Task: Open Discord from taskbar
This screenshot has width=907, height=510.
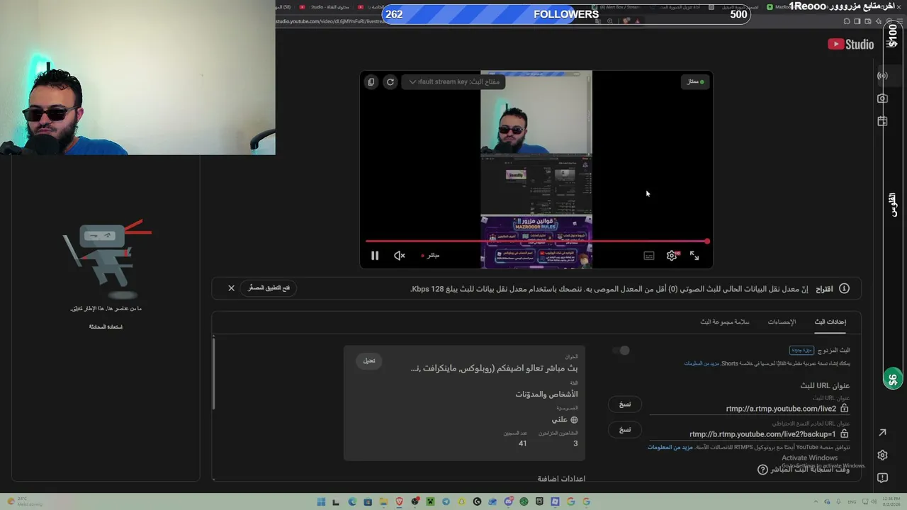Action: pos(508,501)
